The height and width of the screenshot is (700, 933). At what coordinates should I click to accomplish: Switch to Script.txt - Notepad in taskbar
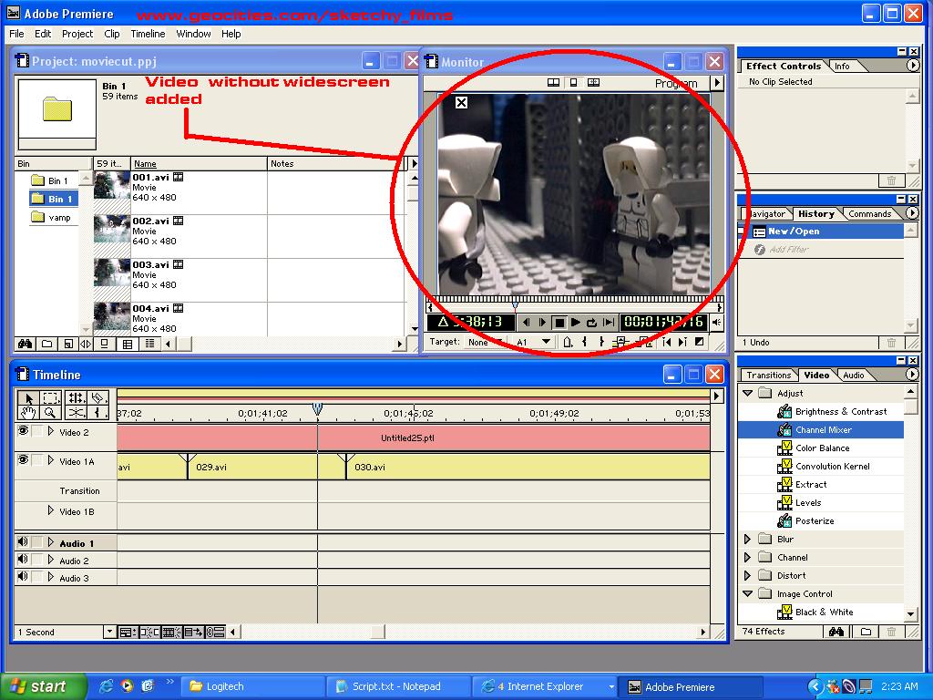pos(397,686)
